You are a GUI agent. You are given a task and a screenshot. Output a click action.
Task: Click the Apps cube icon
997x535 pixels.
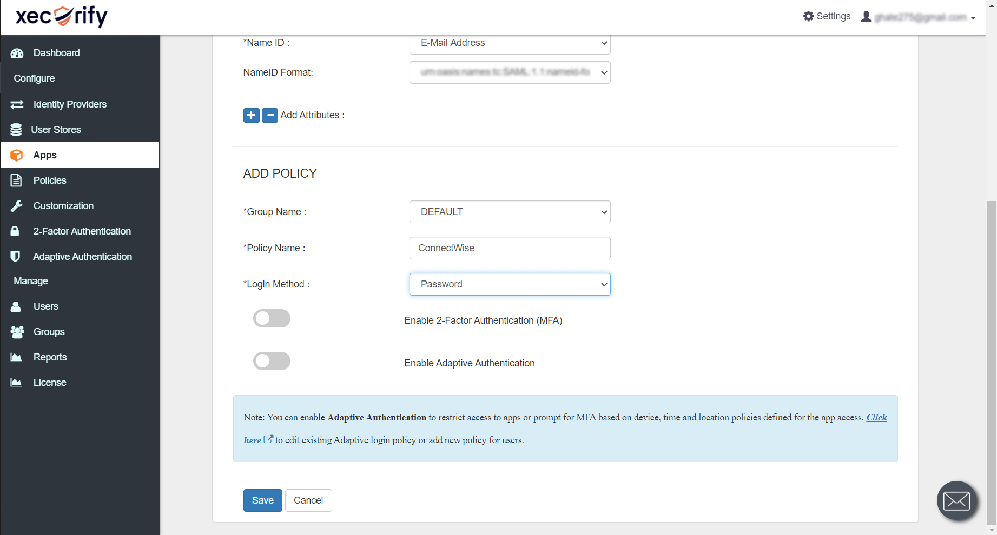click(17, 155)
